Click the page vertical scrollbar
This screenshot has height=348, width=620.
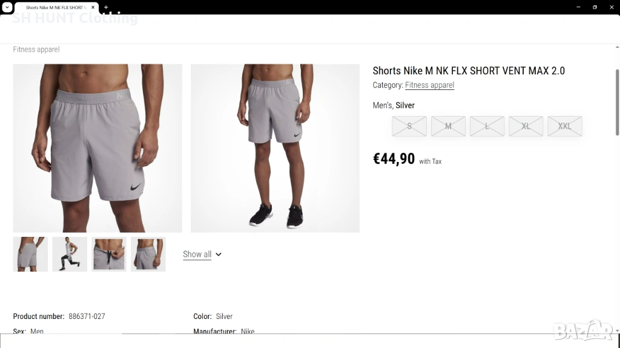pyautogui.click(x=617, y=103)
